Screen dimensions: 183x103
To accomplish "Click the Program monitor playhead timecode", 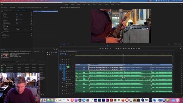I will coord(63,44).
